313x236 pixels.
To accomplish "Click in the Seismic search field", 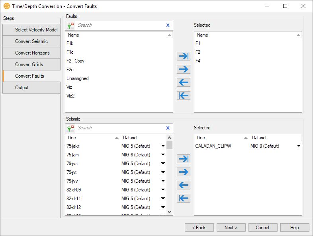I will coord(120,128).
